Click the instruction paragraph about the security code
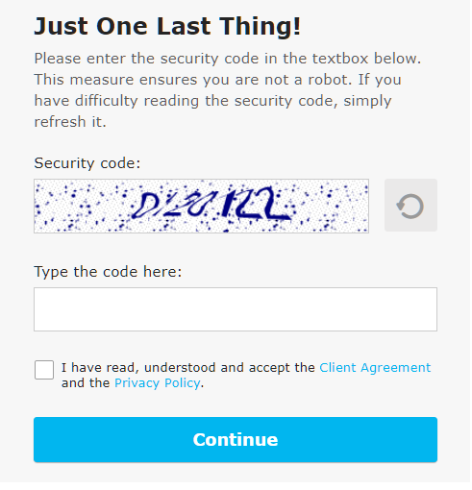The height and width of the screenshot is (490, 472). [228, 90]
